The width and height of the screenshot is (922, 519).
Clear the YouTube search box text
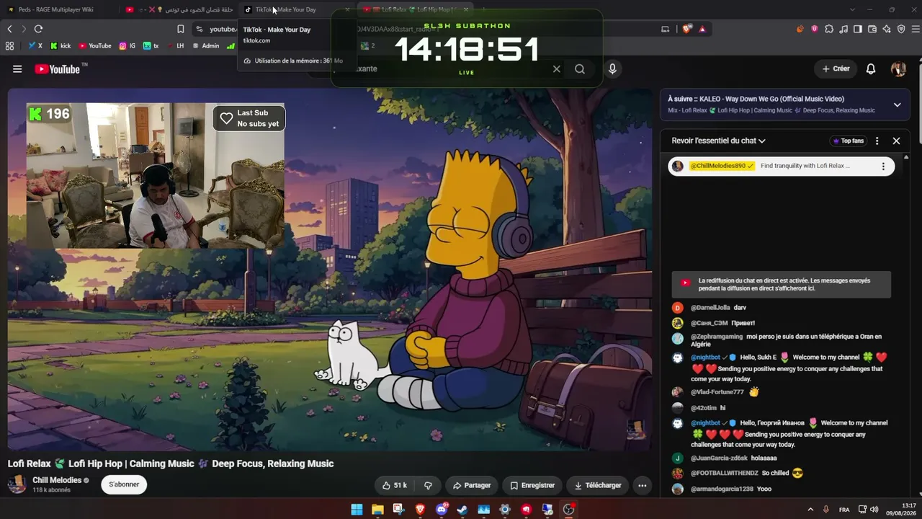coord(556,69)
